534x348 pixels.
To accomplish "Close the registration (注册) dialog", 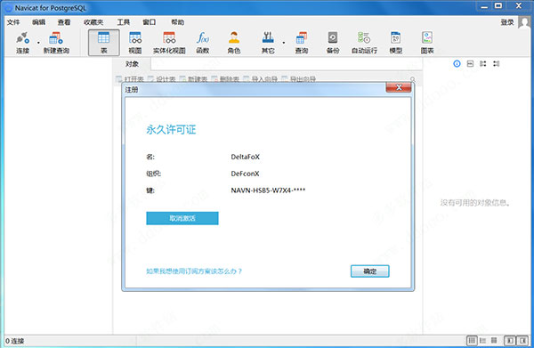I will point(399,87).
